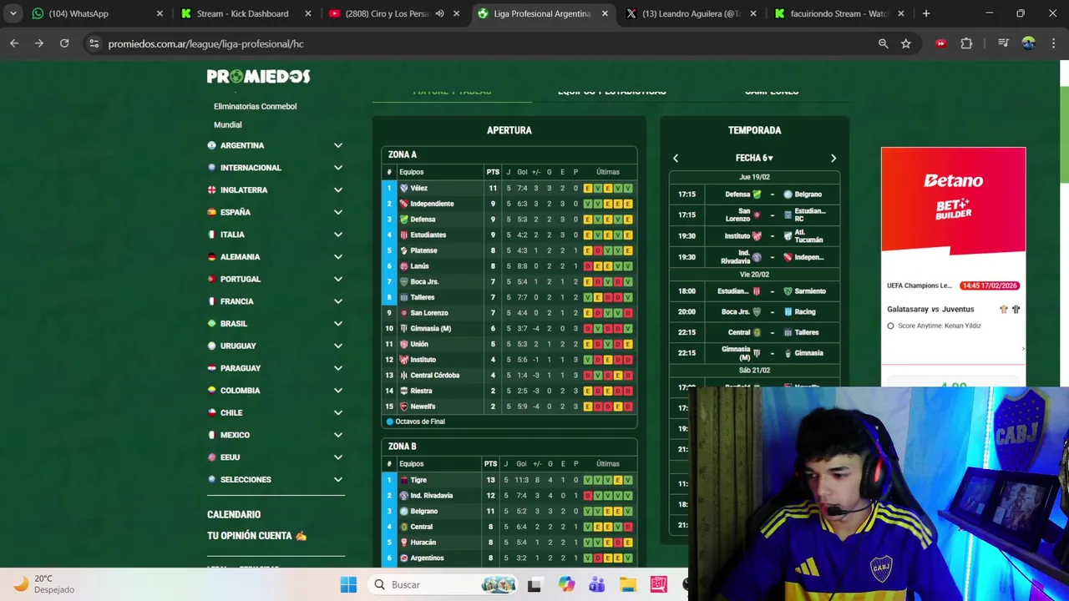The width and height of the screenshot is (1069, 601).
Task: Click the Vélez crest in Zona A
Action: coord(403,189)
